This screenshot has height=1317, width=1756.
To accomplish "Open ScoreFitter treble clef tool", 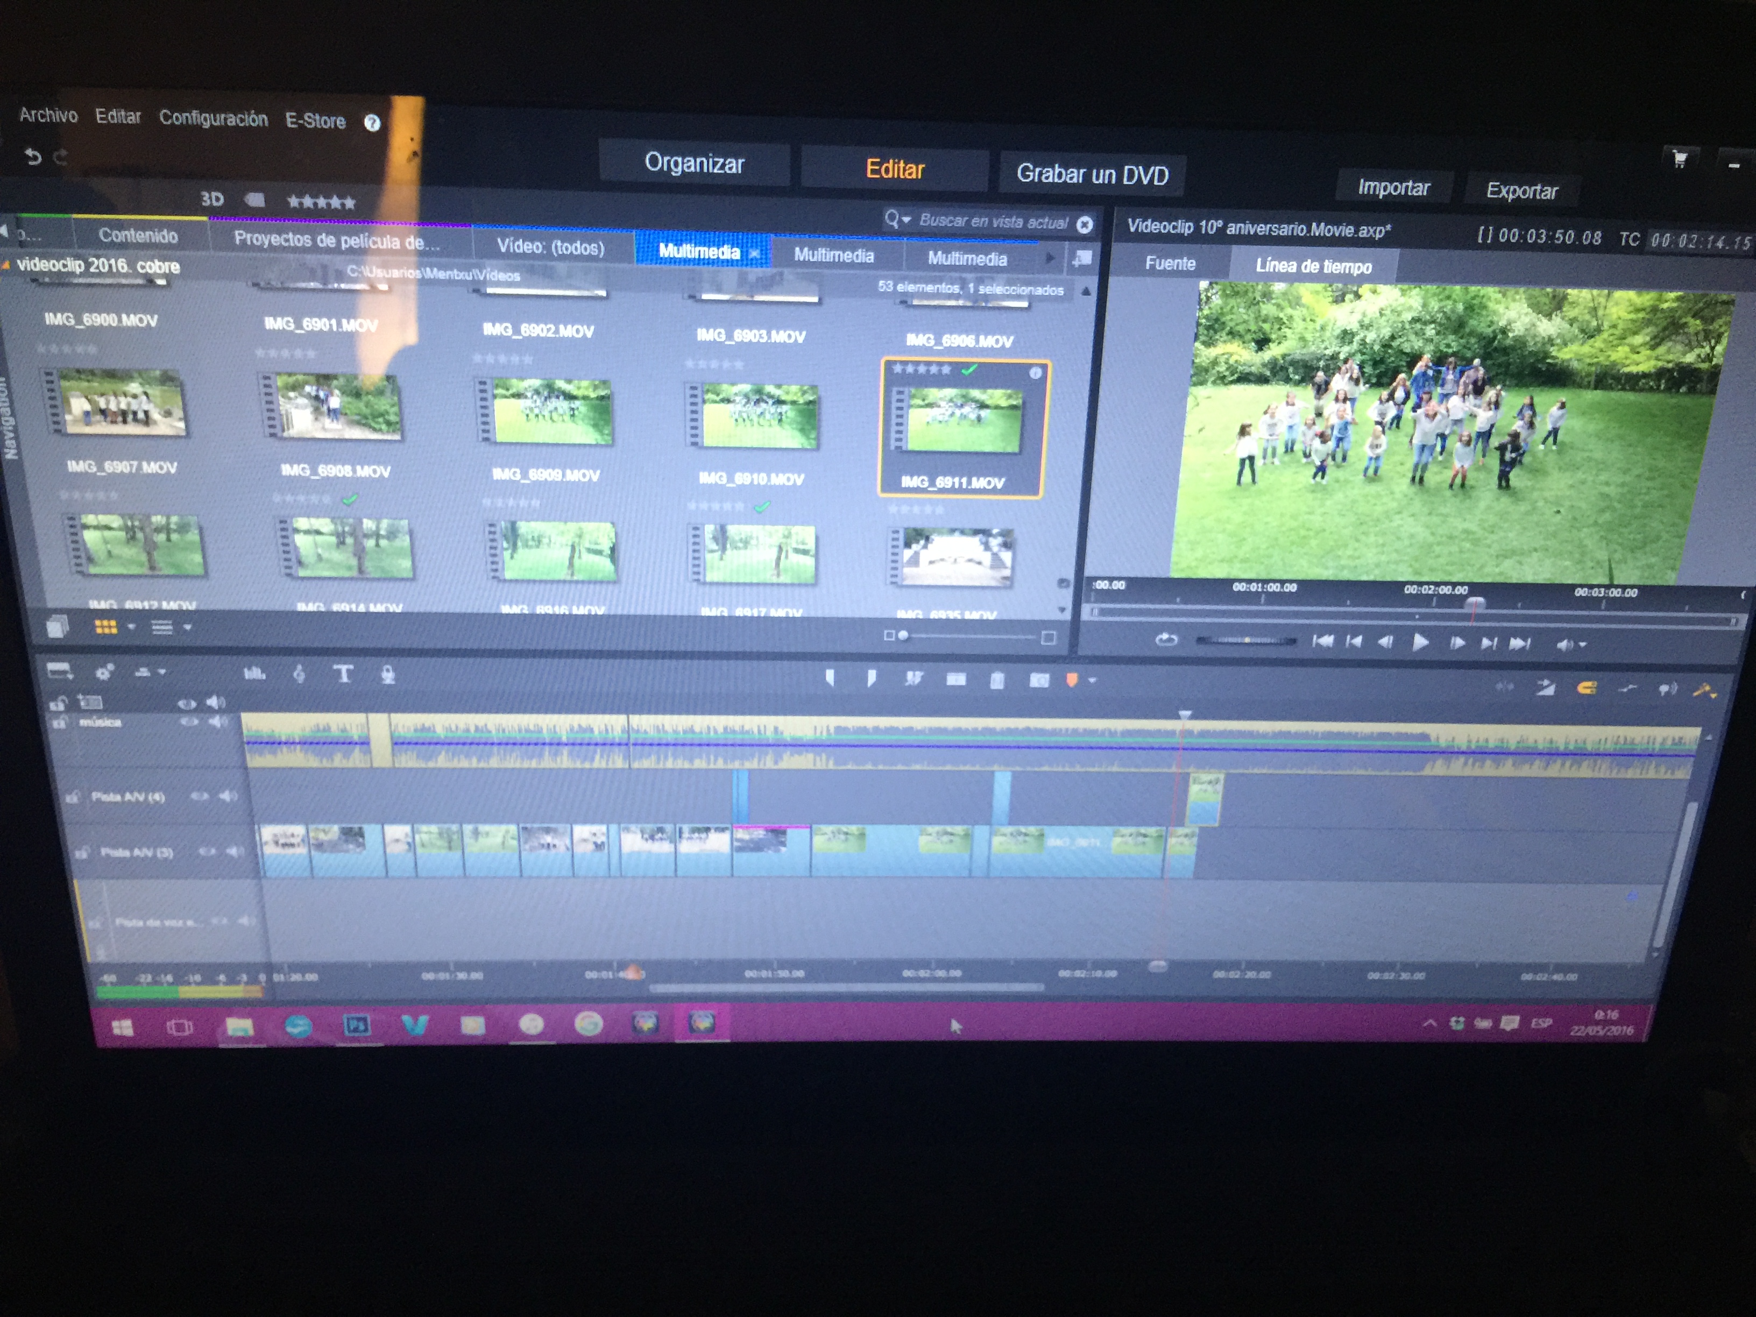I will click(x=299, y=675).
